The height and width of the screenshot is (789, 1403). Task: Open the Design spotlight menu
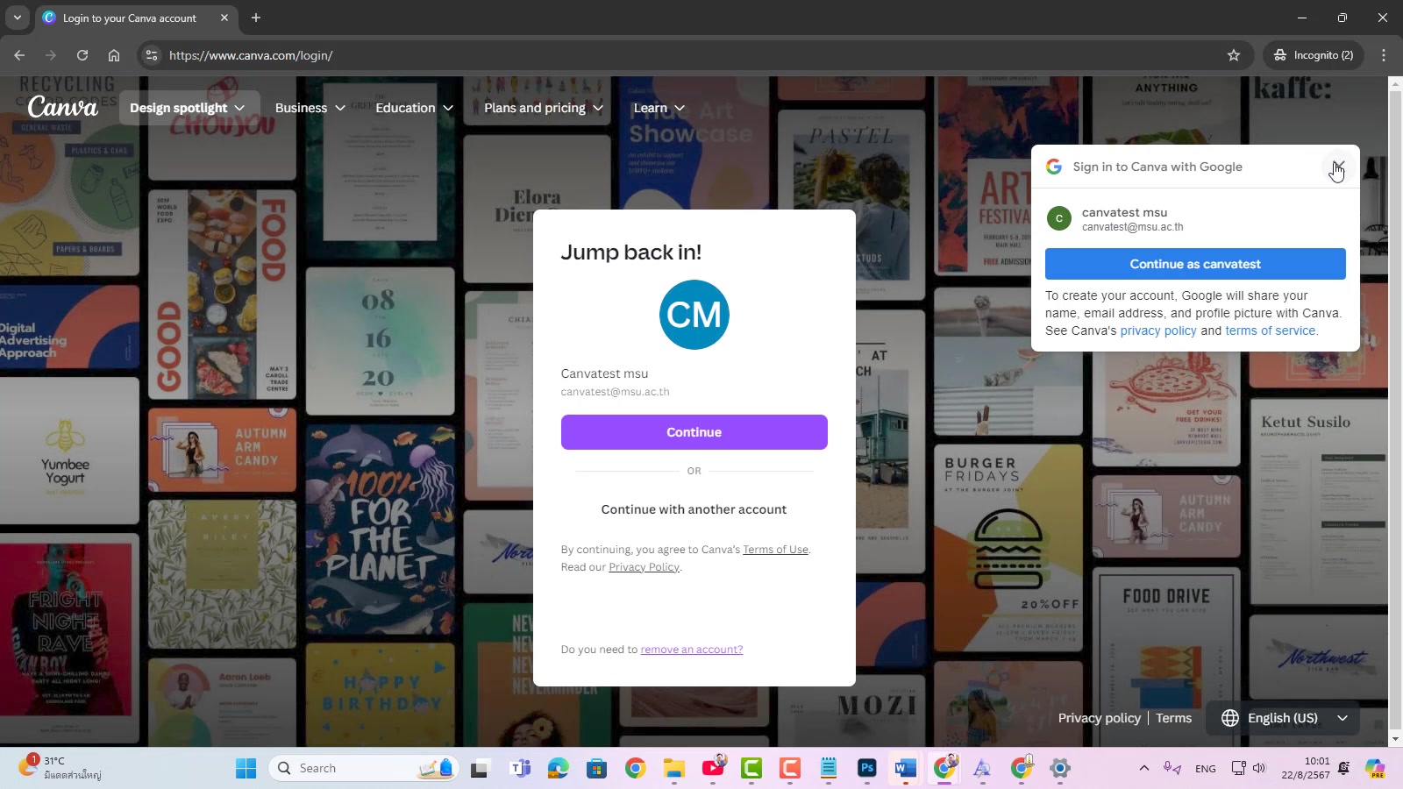[x=189, y=108]
